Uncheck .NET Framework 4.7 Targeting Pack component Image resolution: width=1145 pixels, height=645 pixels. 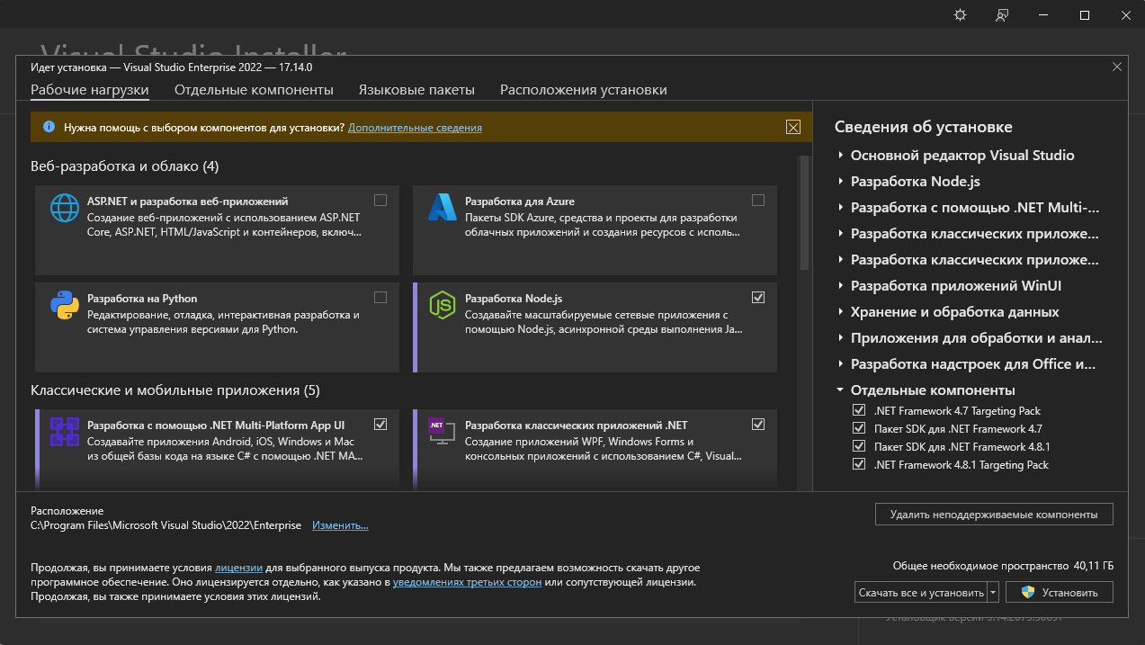coord(858,411)
